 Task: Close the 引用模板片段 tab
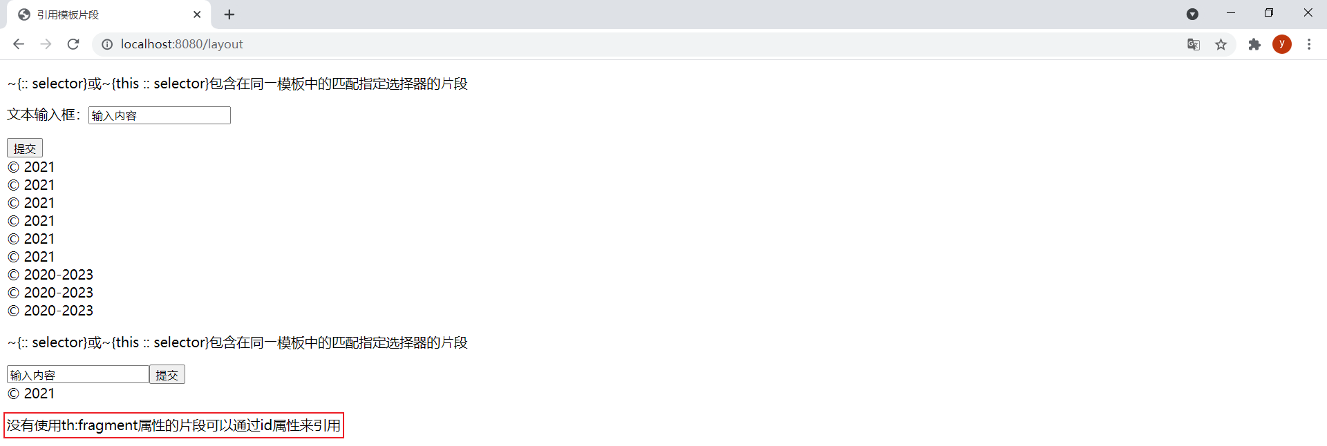tap(197, 14)
